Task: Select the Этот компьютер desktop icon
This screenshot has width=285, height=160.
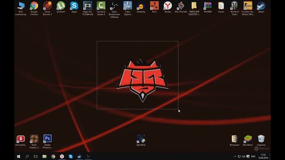Action: 21,8
